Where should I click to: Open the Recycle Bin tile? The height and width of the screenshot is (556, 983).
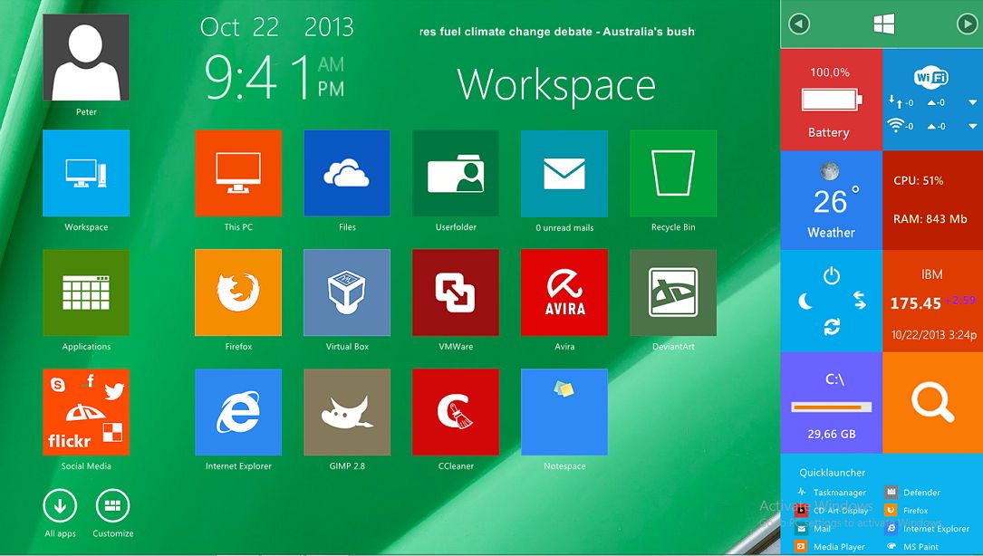[673, 173]
